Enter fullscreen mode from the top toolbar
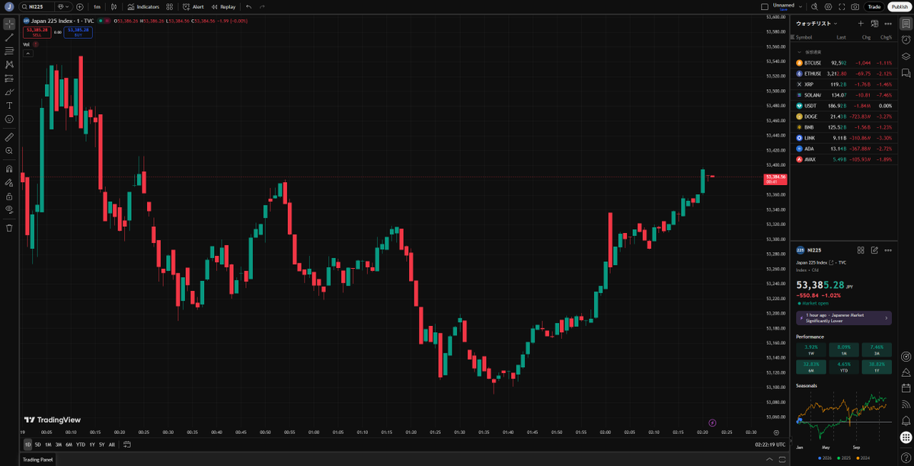The image size is (914, 466). point(842,6)
